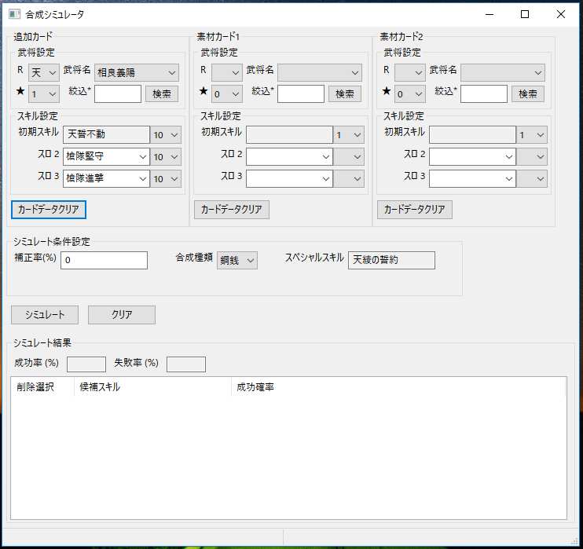583x549 pixels.
Task: Click the クリア button
Action: click(x=122, y=315)
